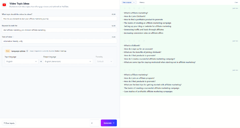Image resolution: width=240 pixels, height=128 pixels.
Task: Click "Case studies of profitable affiliate marketing campaigns"
Action: point(148,91)
